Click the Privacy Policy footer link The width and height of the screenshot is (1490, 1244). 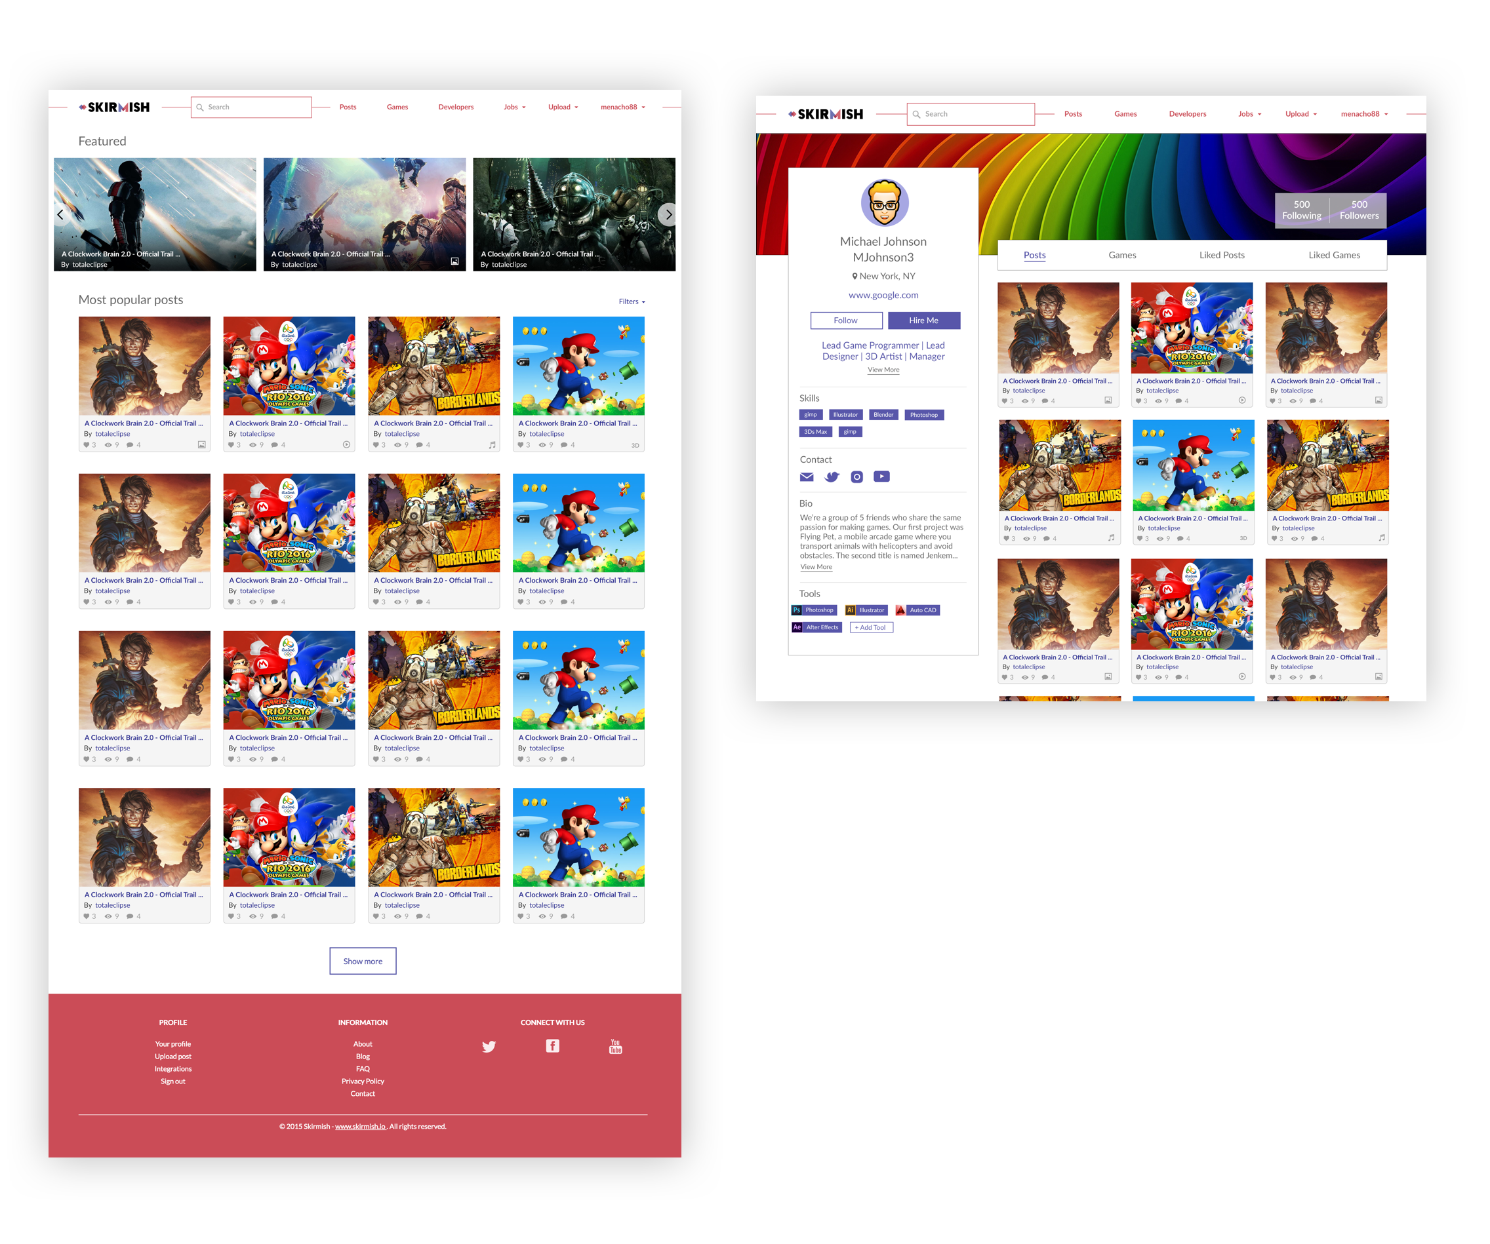point(363,1081)
